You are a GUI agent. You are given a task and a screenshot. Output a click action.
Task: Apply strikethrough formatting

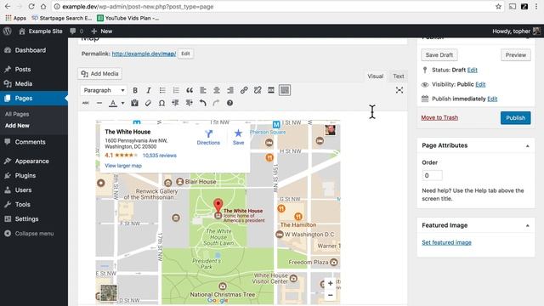point(86,103)
